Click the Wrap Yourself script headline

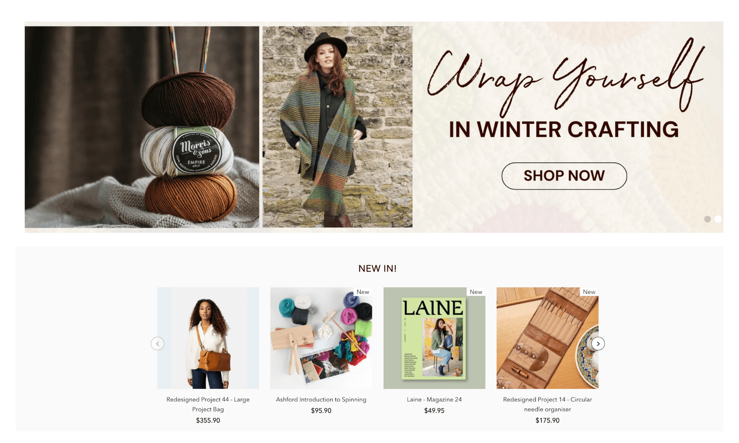566,76
